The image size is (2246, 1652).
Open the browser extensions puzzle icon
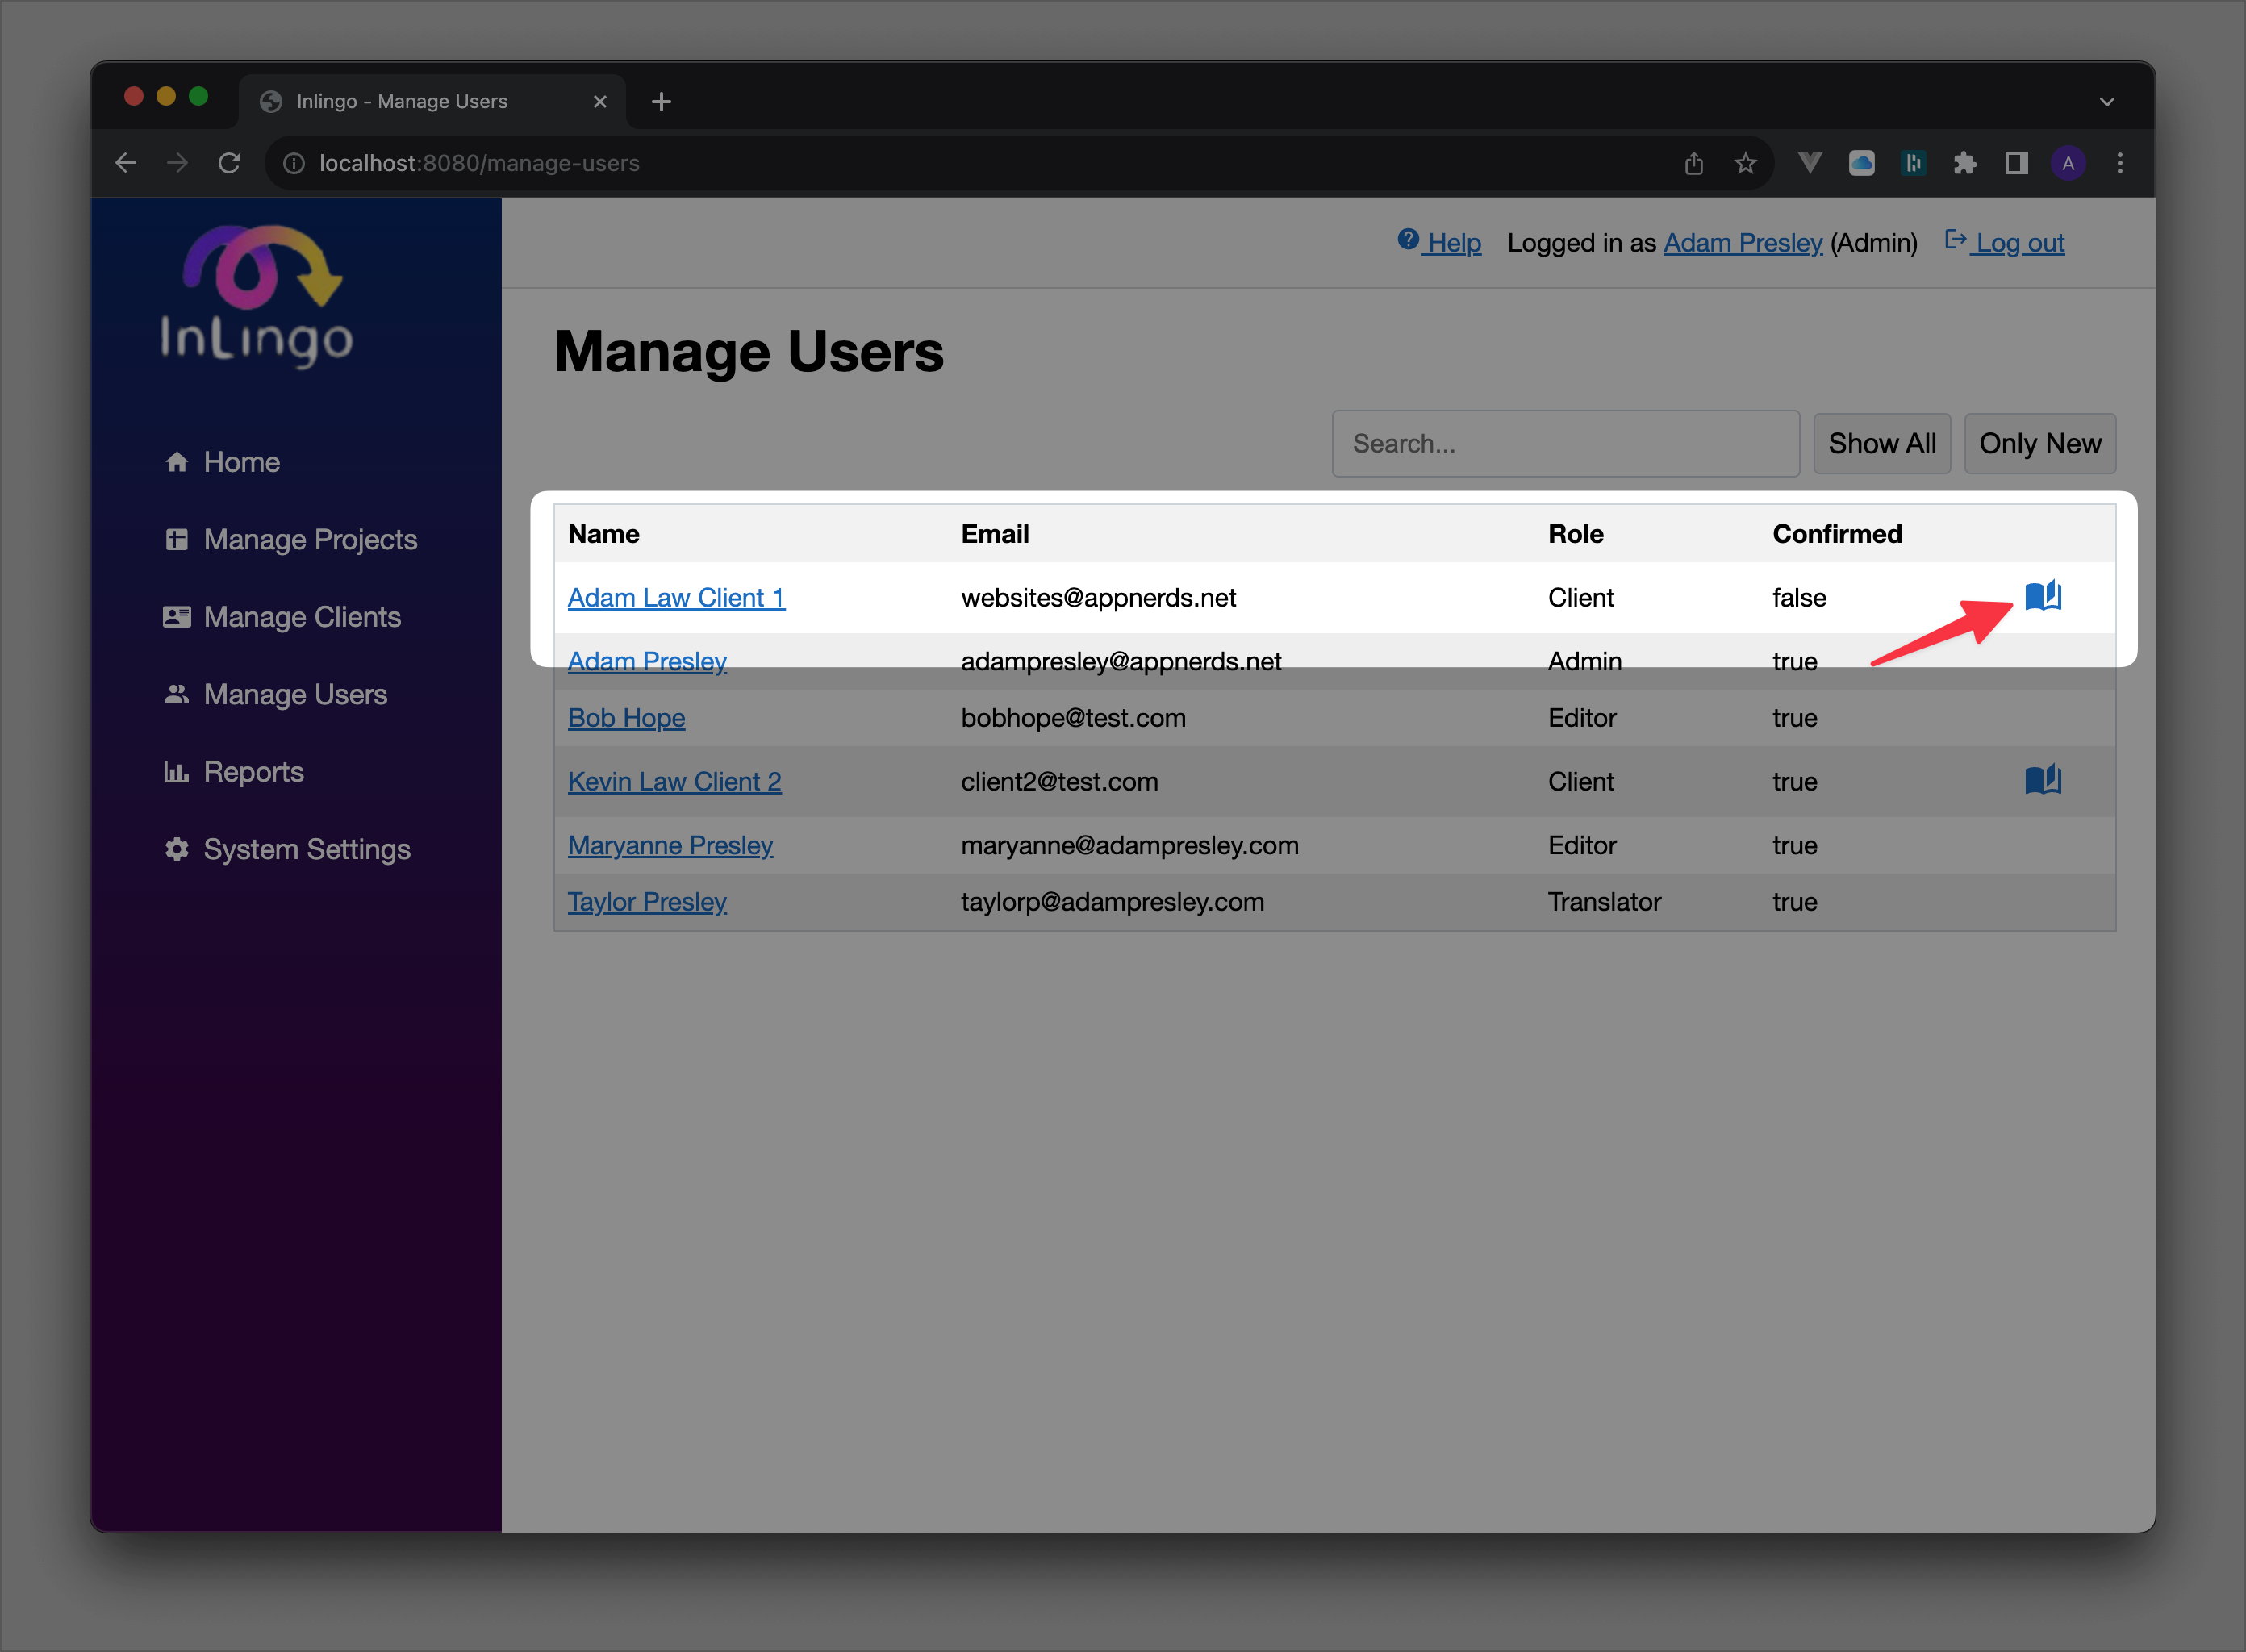tap(1965, 162)
